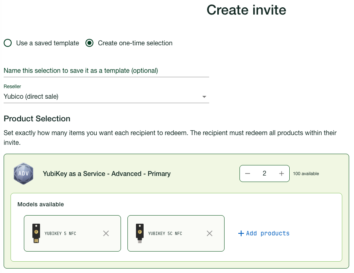This screenshot has height=273, width=354.
Task: Decrease quantity with the minus icon
Action: (248, 174)
